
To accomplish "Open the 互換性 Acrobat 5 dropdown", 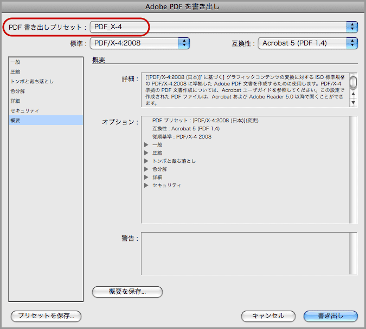I will pos(307,43).
